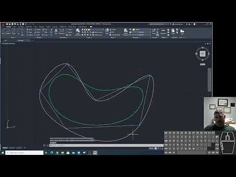Screen dimensions: 236x177
Task: Switch to the Parametric ribbon tab
Action: pos(29,27)
